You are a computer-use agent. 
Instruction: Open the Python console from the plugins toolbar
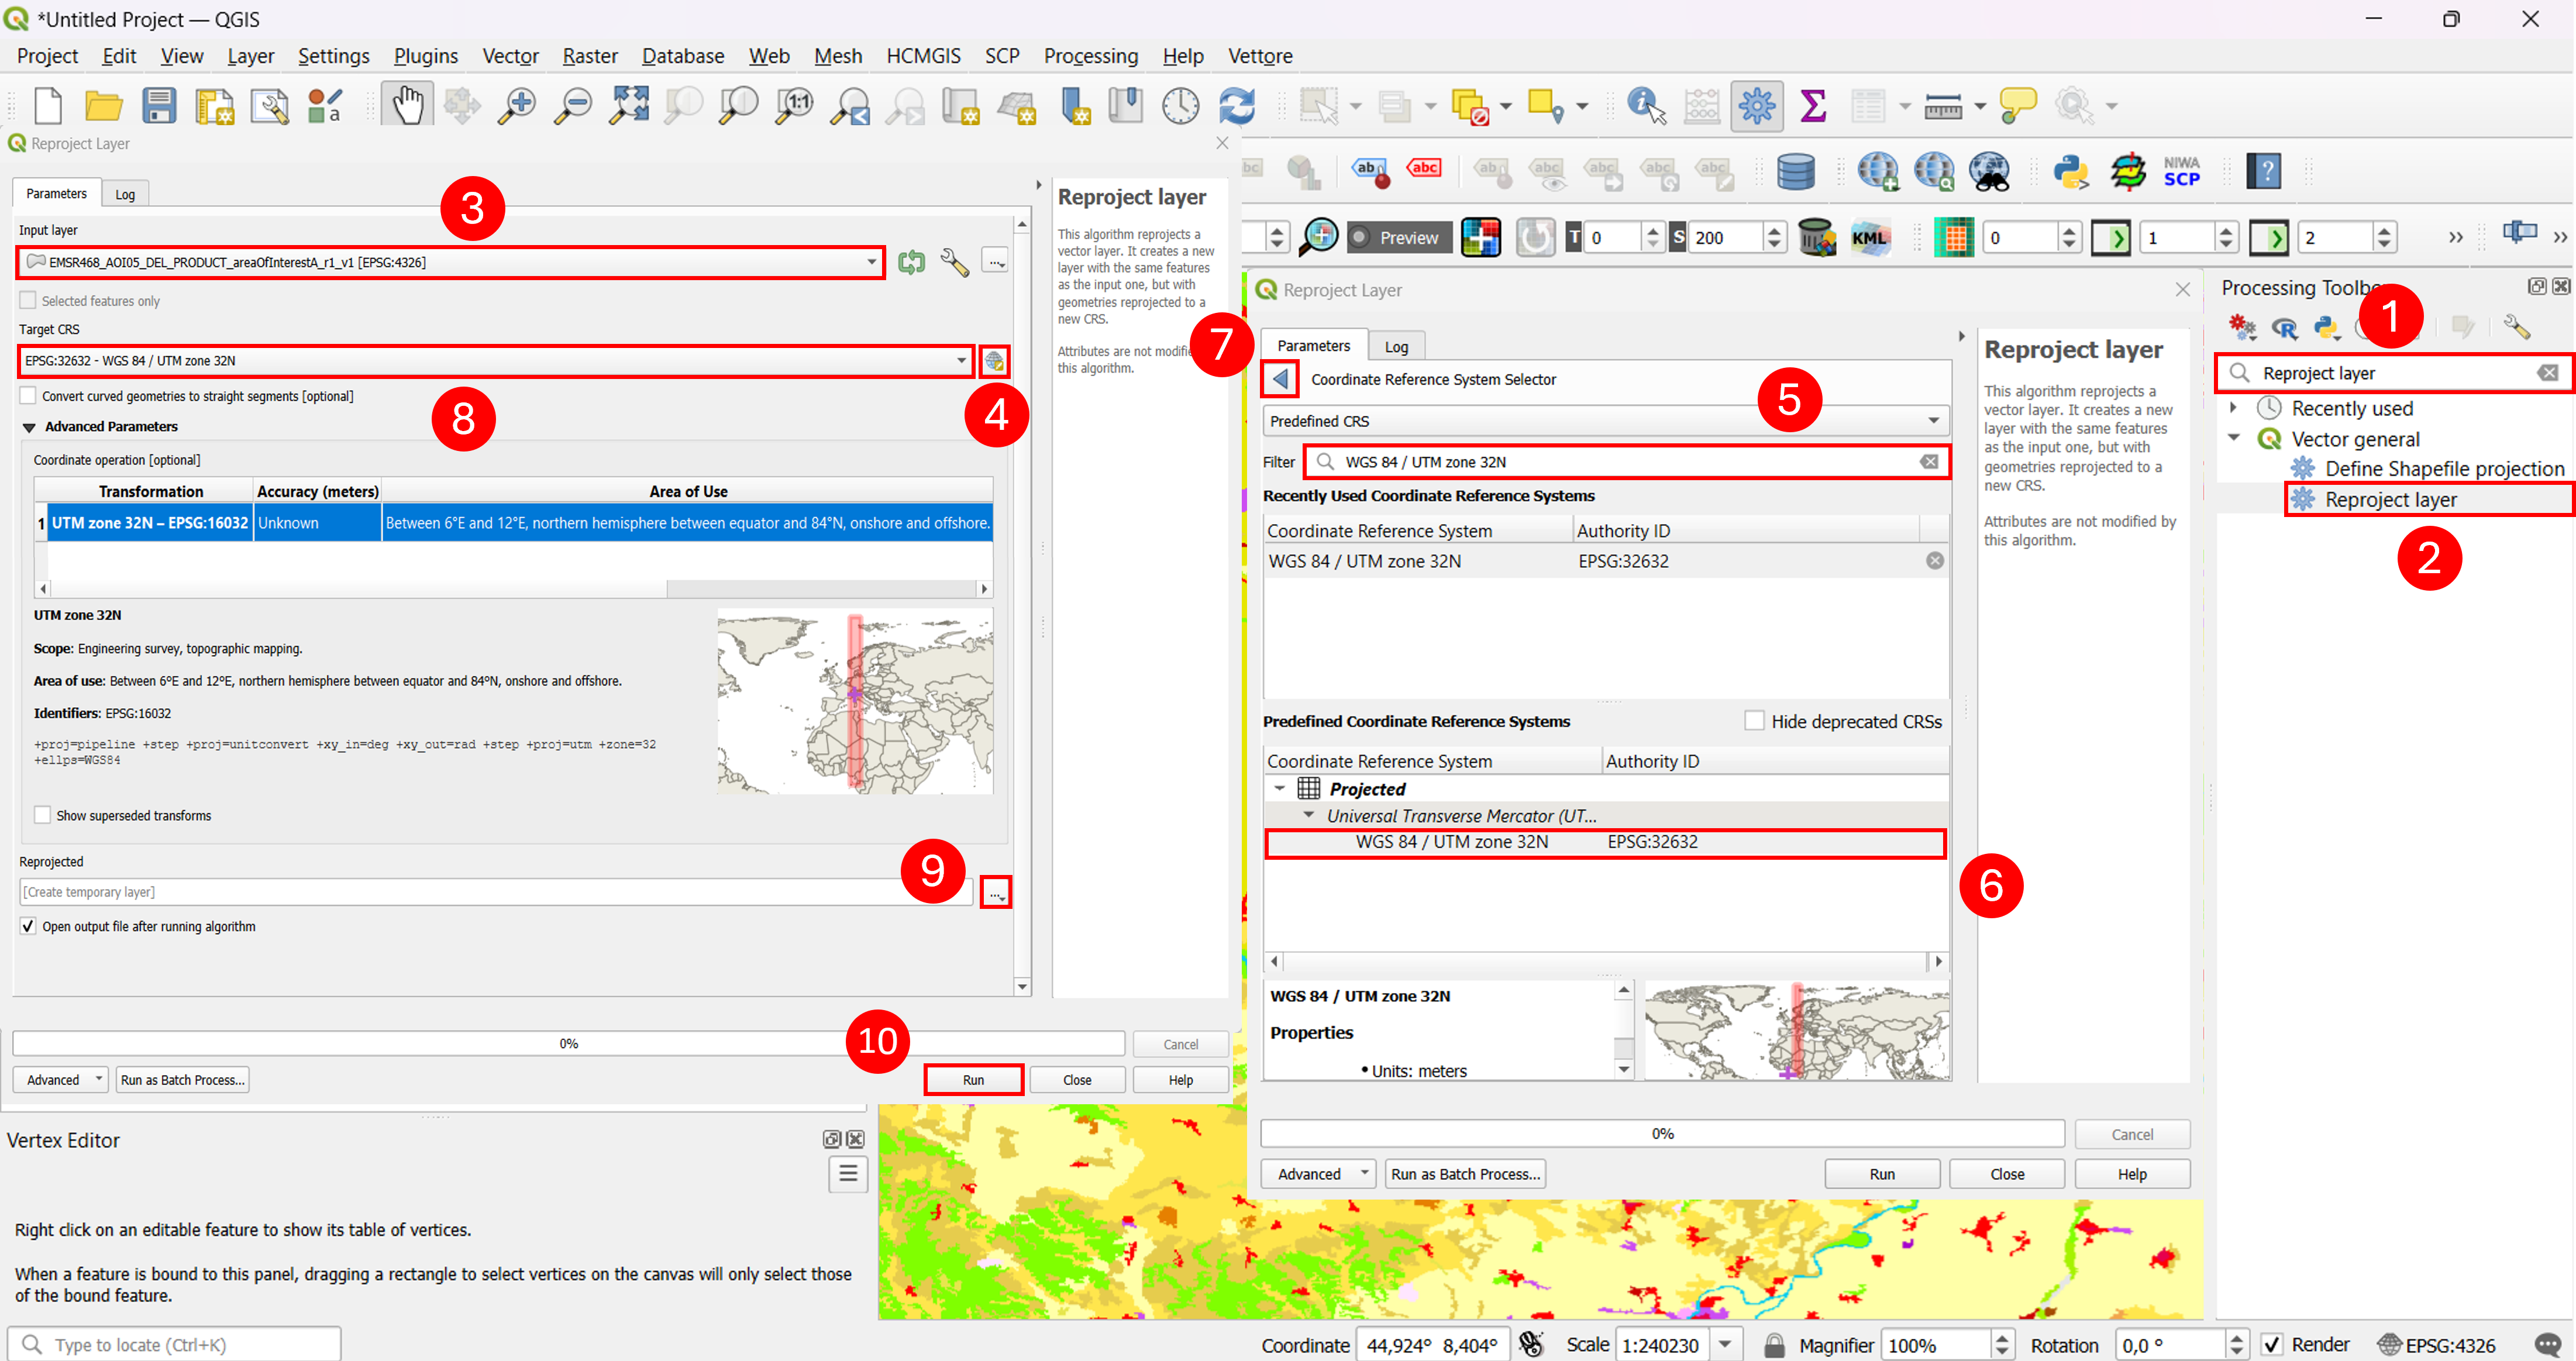pos(2071,171)
